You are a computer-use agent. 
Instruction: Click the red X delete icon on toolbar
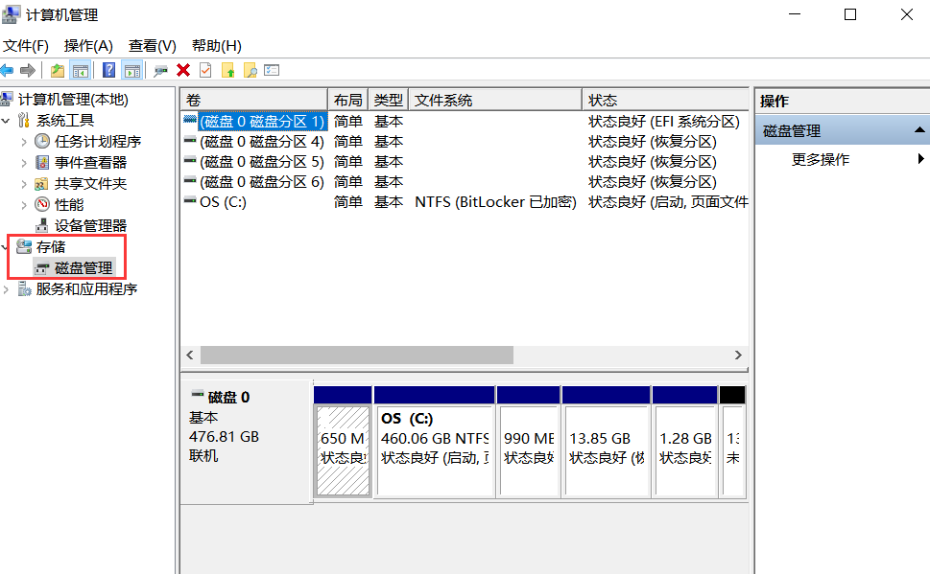[x=182, y=69]
